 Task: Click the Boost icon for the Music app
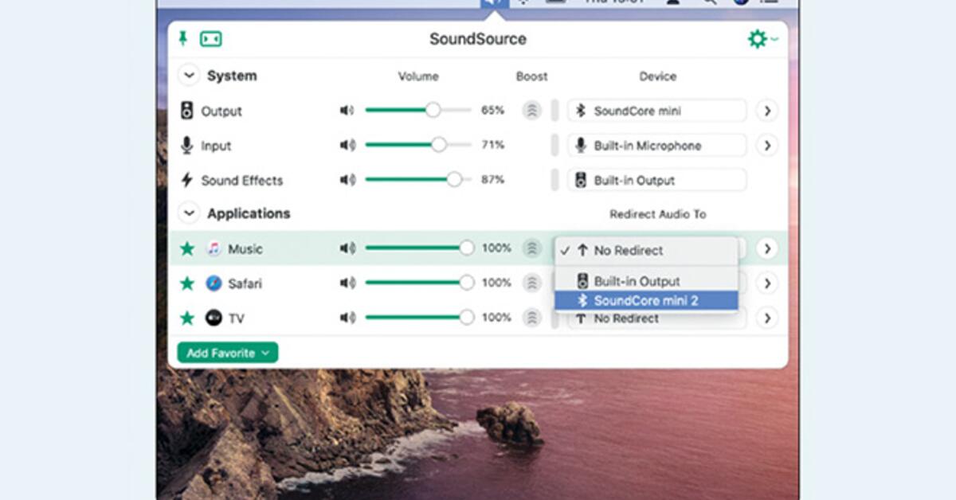pyautogui.click(x=532, y=248)
